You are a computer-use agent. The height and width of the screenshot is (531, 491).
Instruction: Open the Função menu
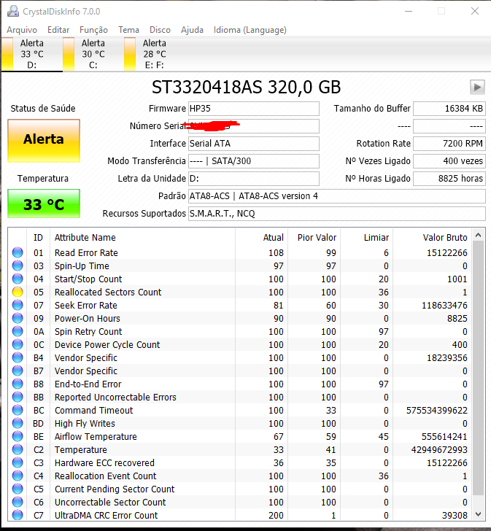93,30
